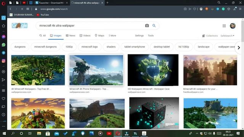Filter by desktop tablet chip
Screen dimensions: 244x137
point(162,47)
